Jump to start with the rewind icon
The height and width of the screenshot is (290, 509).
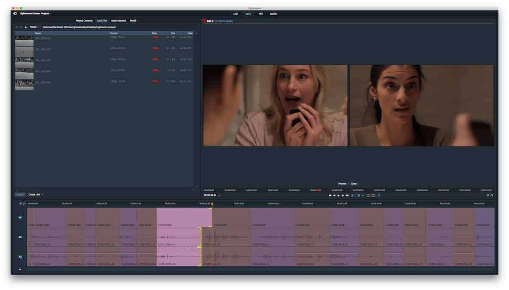pyautogui.click(x=330, y=195)
